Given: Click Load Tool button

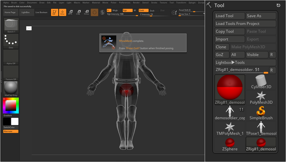Looking at the screenshot, I should pyautogui.click(x=230, y=16).
